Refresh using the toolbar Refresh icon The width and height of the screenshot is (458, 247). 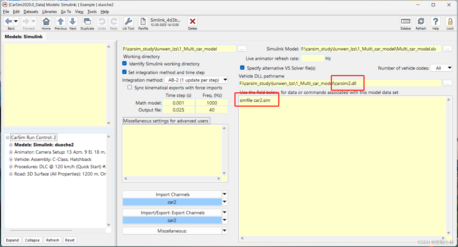point(421,21)
